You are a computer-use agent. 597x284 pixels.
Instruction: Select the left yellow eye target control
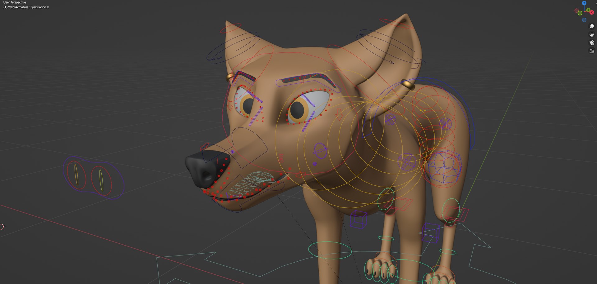click(x=76, y=175)
